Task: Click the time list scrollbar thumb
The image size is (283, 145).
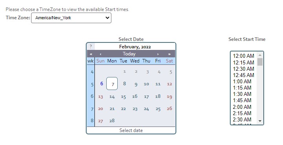Action: [x=260, y=62]
